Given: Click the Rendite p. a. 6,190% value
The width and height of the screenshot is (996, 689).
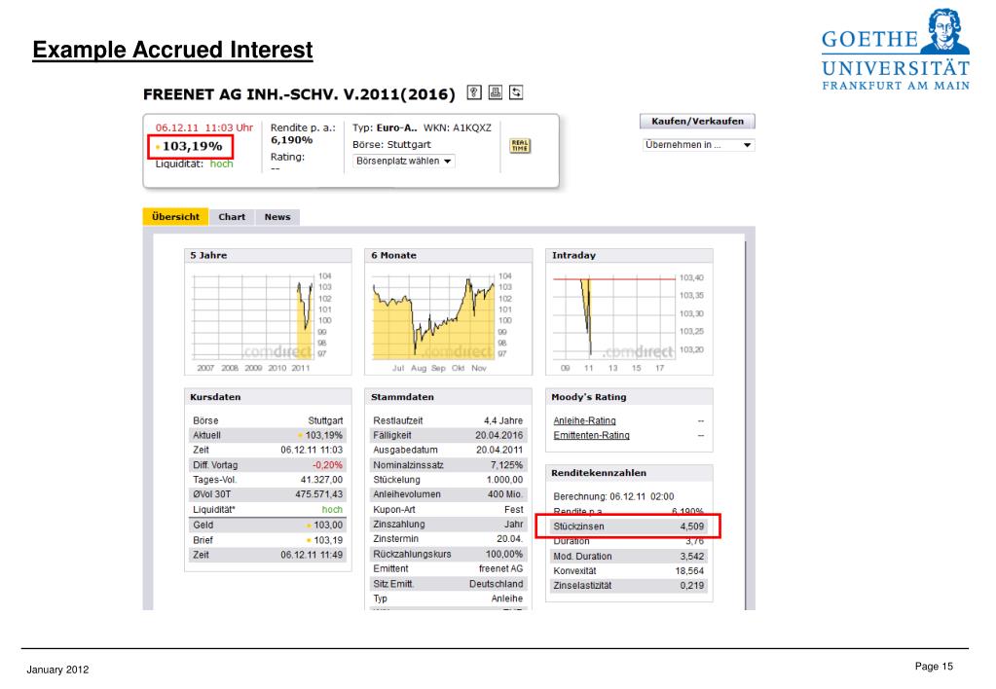Looking at the screenshot, I should [291, 140].
